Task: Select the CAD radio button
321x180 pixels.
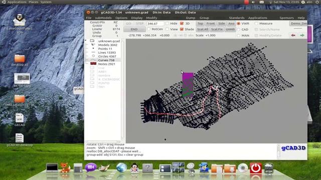Action: tap(239, 29)
